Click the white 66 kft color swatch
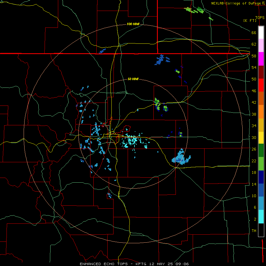The image size is (266, 266). tap(261, 33)
